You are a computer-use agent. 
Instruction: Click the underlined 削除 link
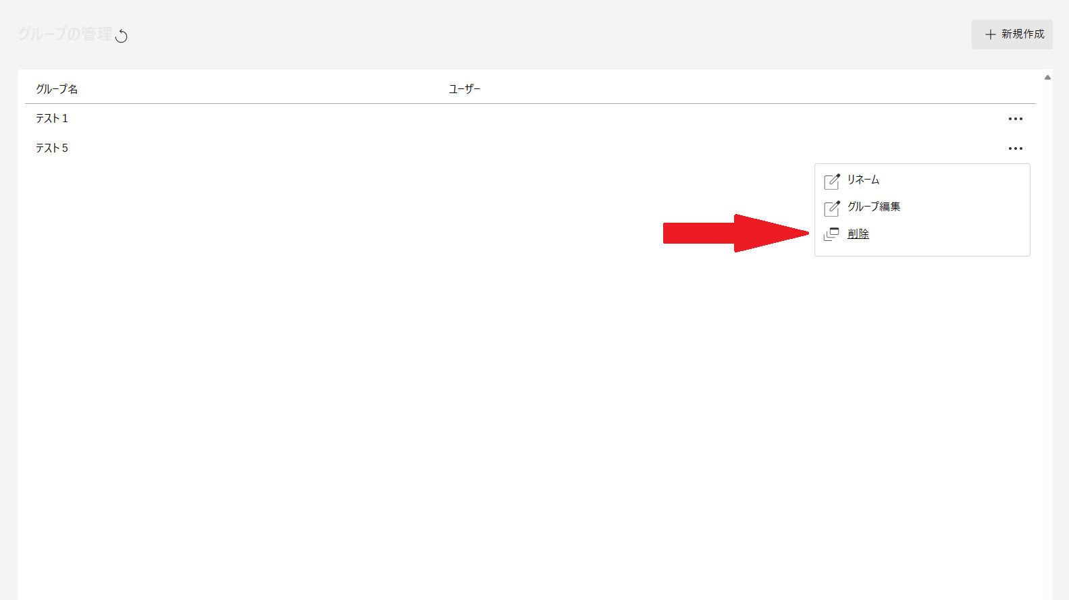[x=858, y=234]
